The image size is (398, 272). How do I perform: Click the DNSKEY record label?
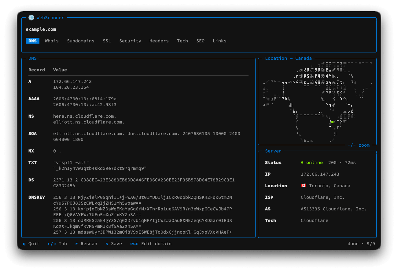pos(37,197)
